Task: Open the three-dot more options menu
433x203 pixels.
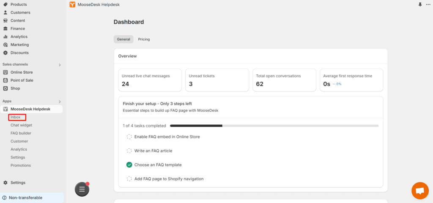Action: 428,4
